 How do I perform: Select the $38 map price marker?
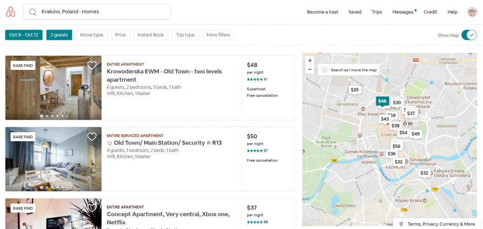click(x=395, y=126)
